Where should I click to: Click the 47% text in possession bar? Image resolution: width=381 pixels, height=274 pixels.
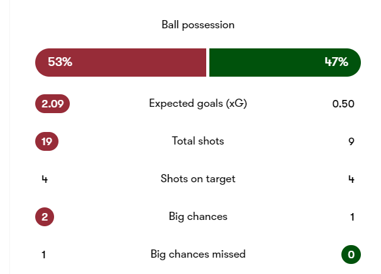[336, 62]
